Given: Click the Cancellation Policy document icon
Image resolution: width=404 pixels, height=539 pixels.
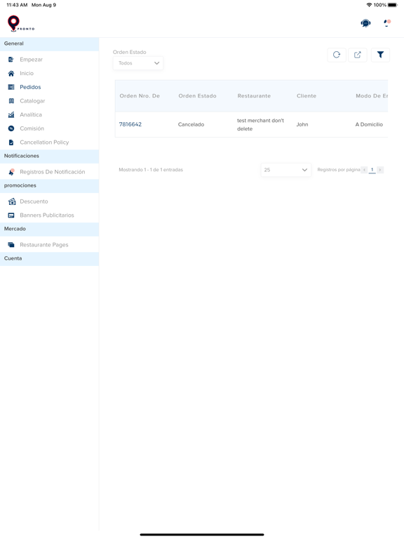Looking at the screenshot, I should click(x=11, y=142).
